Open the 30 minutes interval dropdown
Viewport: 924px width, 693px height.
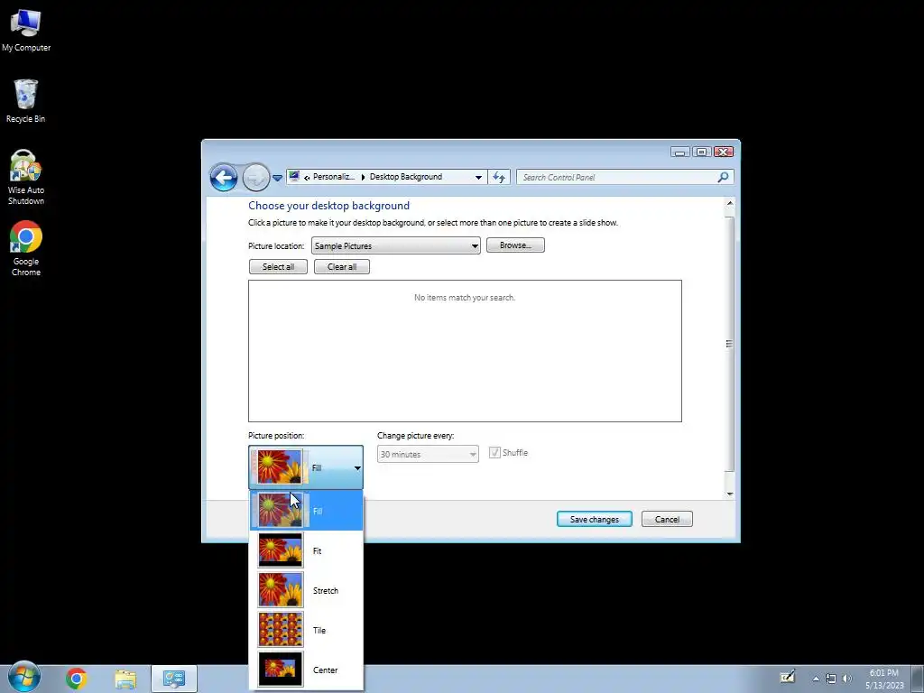pos(428,455)
